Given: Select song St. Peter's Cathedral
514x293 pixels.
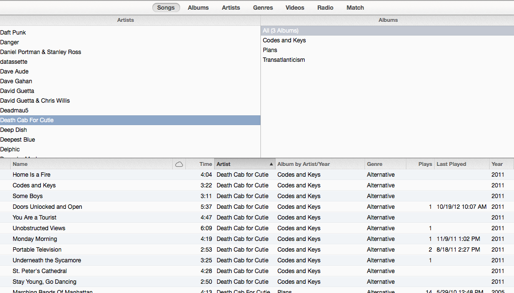Looking at the screenshot, I should click(257, 271).
